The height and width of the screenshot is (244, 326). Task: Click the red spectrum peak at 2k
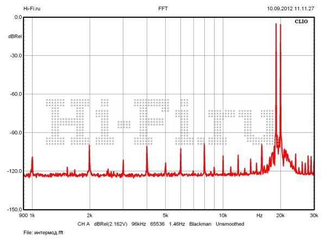[x=89, y=157]
